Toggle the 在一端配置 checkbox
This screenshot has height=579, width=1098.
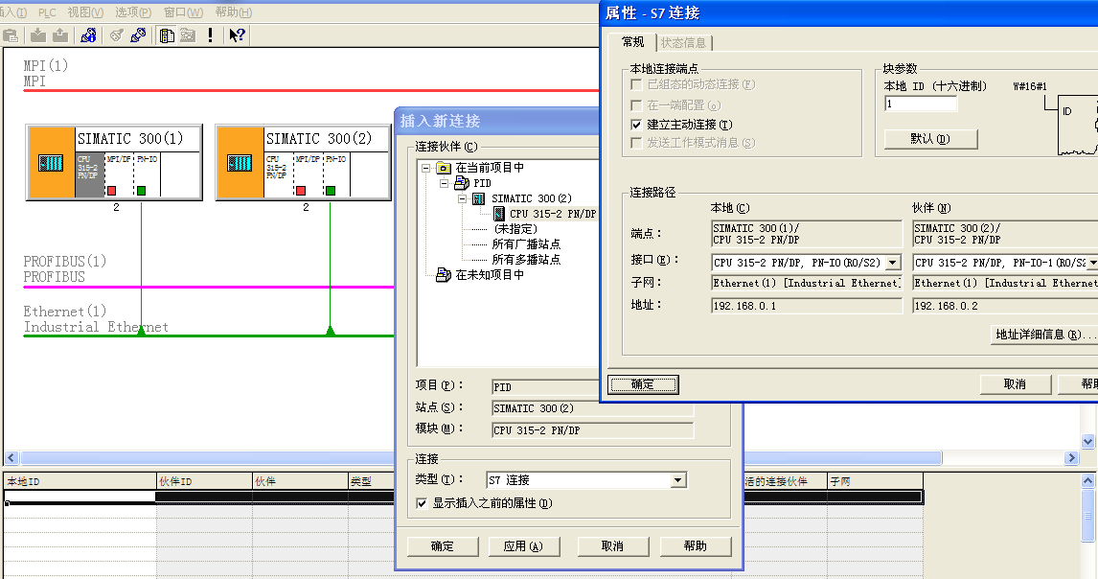point(636,105)
